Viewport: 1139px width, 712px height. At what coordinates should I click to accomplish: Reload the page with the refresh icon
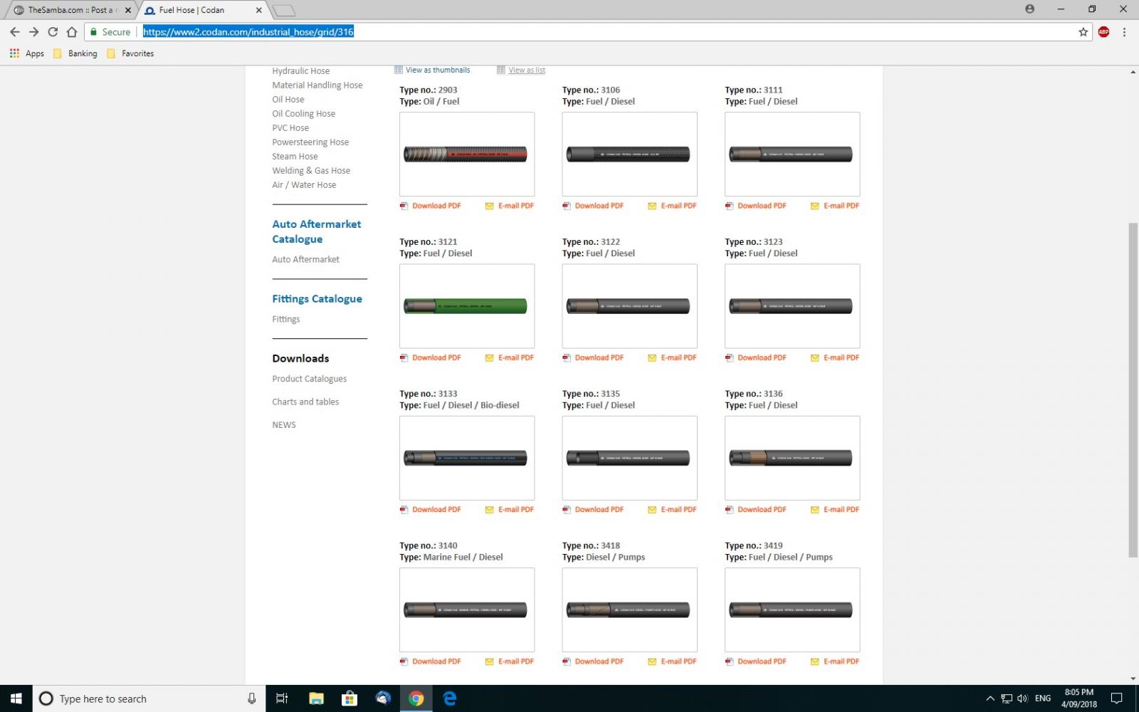(x=53, y=32)
